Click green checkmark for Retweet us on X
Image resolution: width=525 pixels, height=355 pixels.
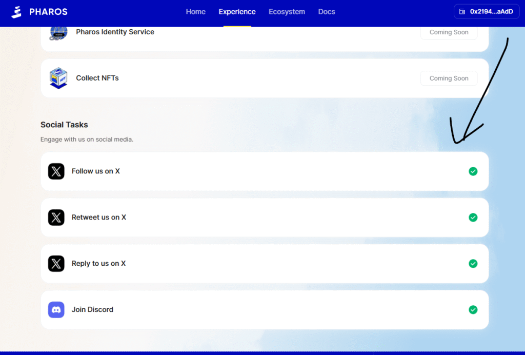(x=473, y=218)
